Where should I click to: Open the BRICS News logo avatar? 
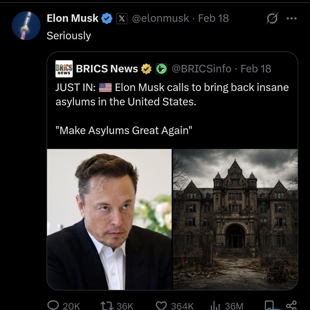64,69
